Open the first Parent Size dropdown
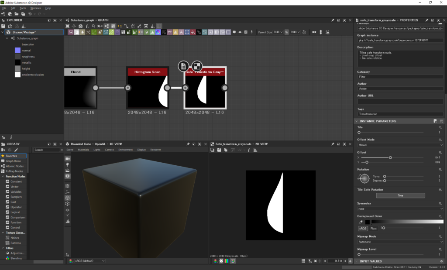 (x=278, y=32)
